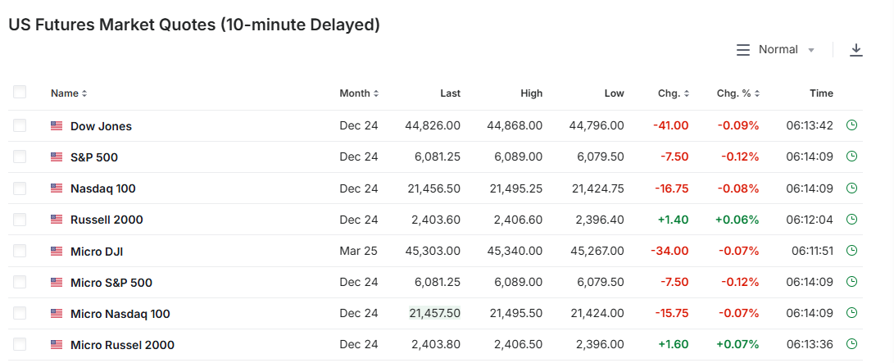
Task: Sort by Chg. % column
Action: point(738,93)
